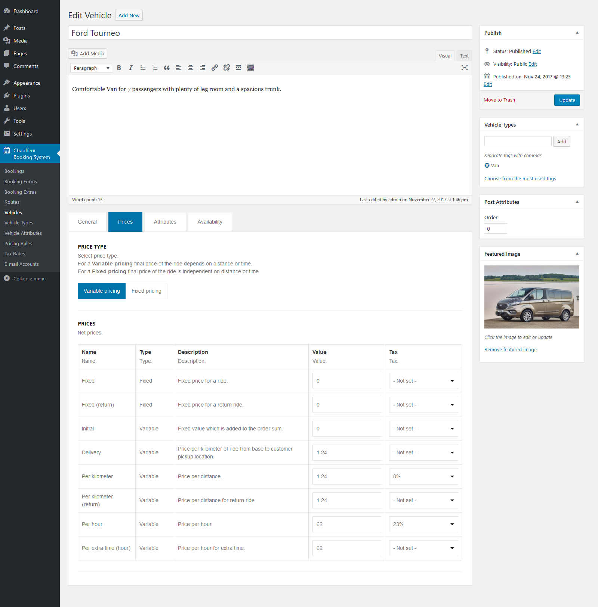Open the Paragraph style dropdown
Screen dimensions: 598x607
[91, 68]
